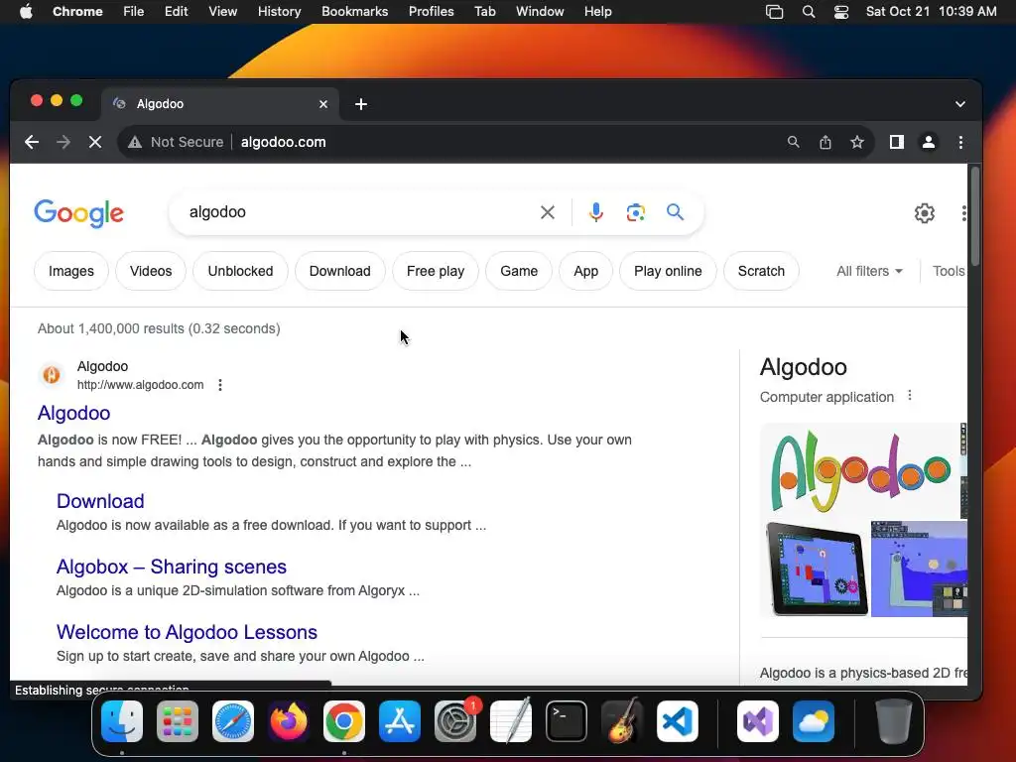Open options for Algodoo result
Viewport: 1016px width, 762px height.
(220, 385)
